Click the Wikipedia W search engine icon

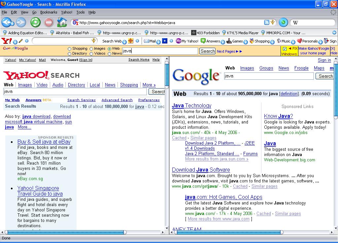pos(295,23)
